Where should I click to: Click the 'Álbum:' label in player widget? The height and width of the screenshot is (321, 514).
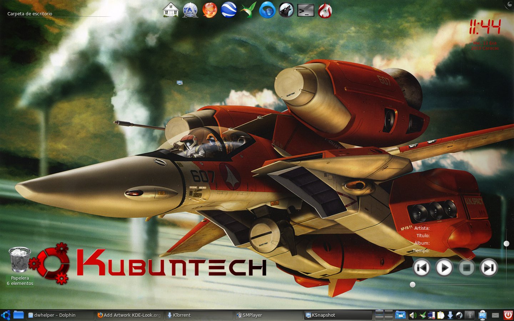click(x=422, y=243)
